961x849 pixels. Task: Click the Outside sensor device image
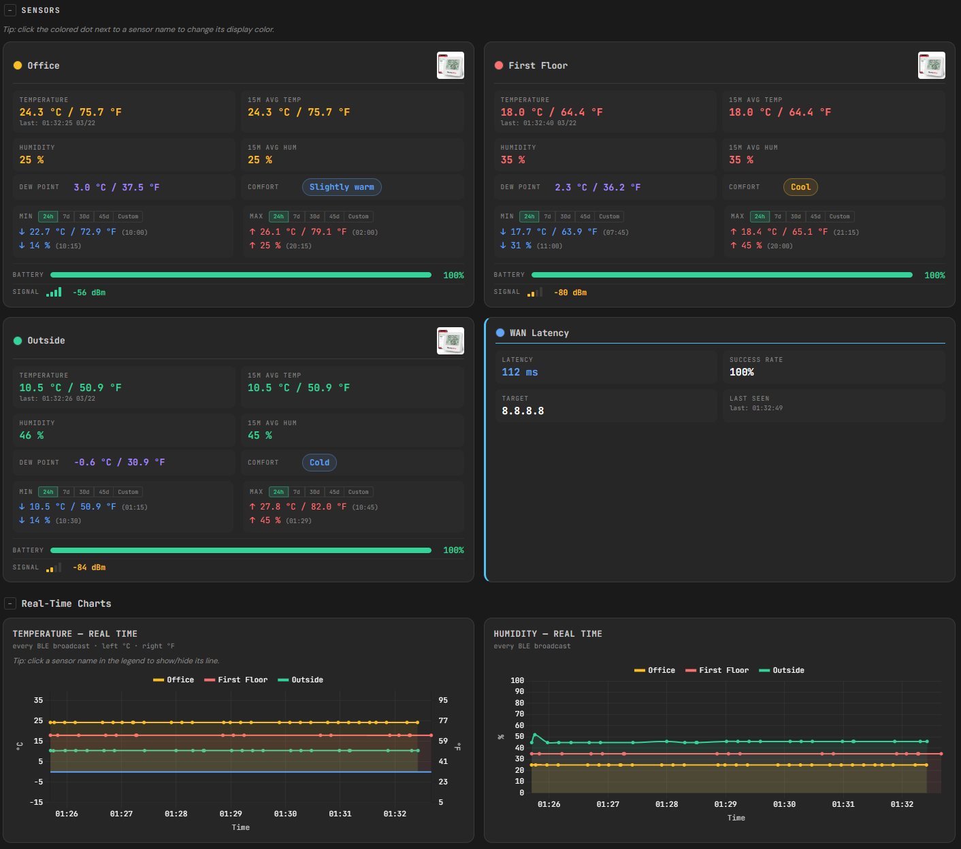click(450, 341)
